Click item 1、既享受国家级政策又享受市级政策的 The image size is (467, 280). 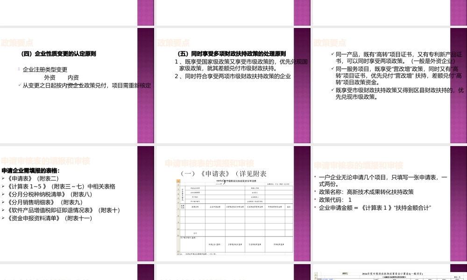click(241, 65)
